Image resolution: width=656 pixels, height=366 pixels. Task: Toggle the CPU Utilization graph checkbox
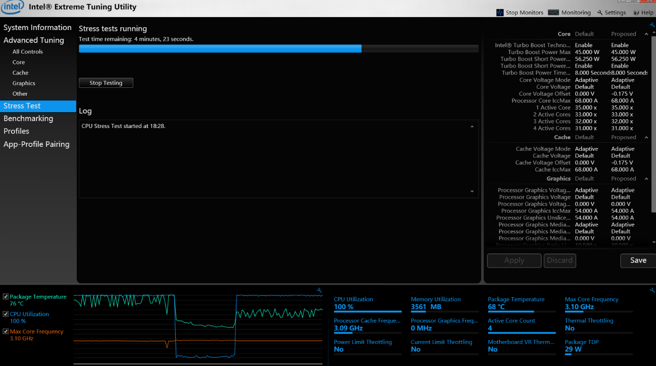(x=6, y=314)
